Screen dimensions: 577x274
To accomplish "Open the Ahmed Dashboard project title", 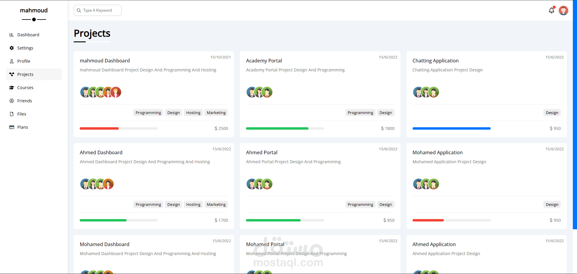I will tap(101, 152).
